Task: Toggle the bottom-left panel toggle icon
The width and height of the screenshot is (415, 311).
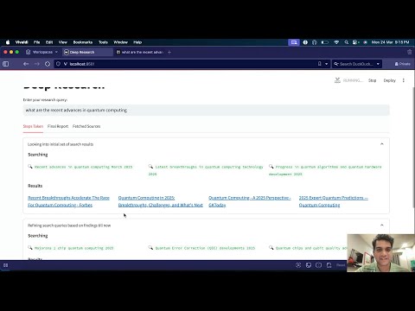Action: click(5, 265)
